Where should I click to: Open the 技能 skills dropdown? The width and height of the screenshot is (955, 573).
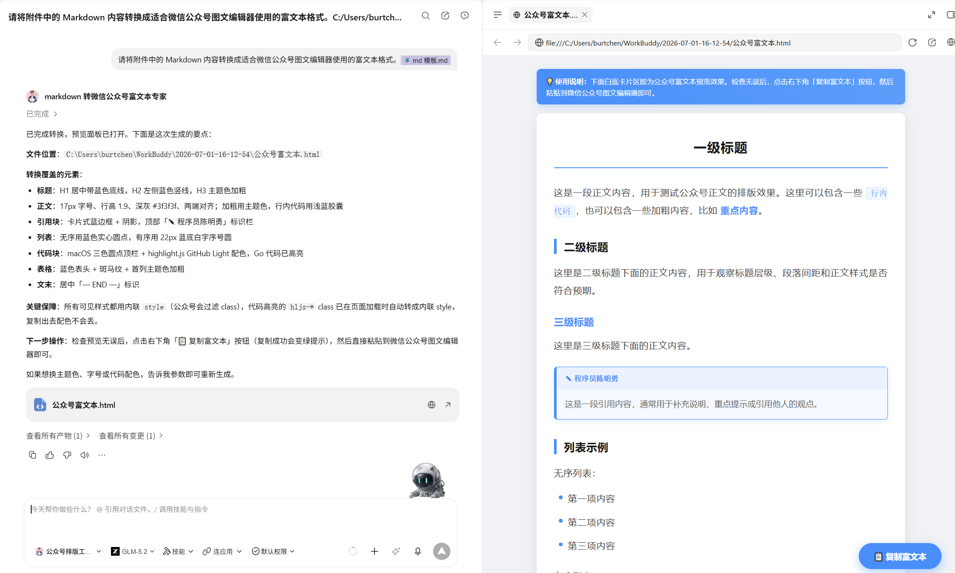pyautogui.click(x=178, y=551)
